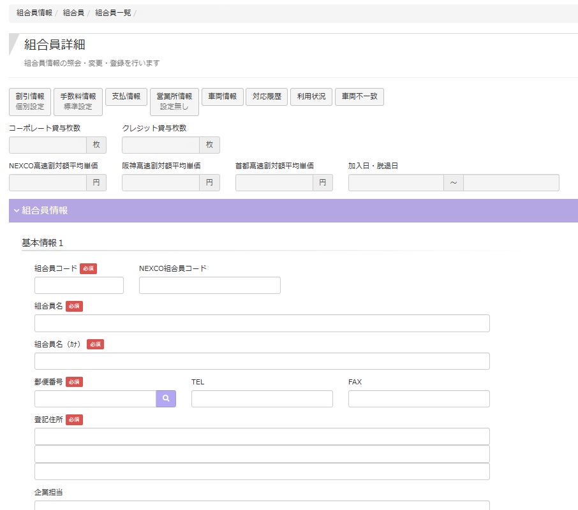Click the 組合員 breadcrumb link
Image resolution: width=578 pixels, height=510 pixels.
(x=73, y=13)
